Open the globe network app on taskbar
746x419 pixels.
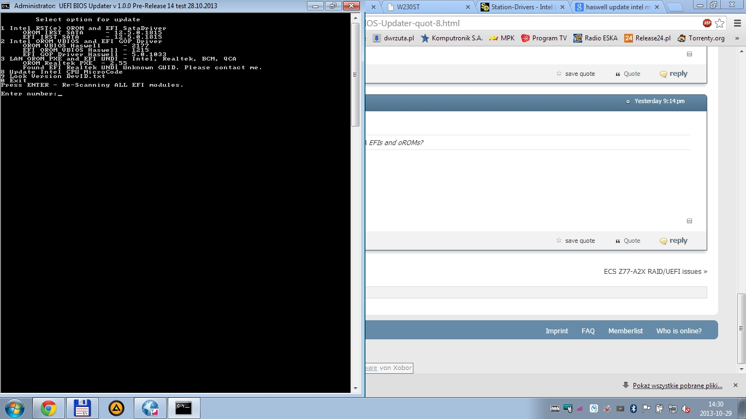coord(150,408)
